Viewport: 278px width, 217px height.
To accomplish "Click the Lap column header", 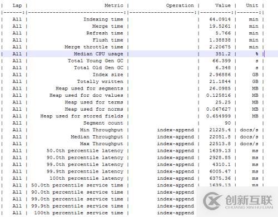I will [x=17, y=6].
